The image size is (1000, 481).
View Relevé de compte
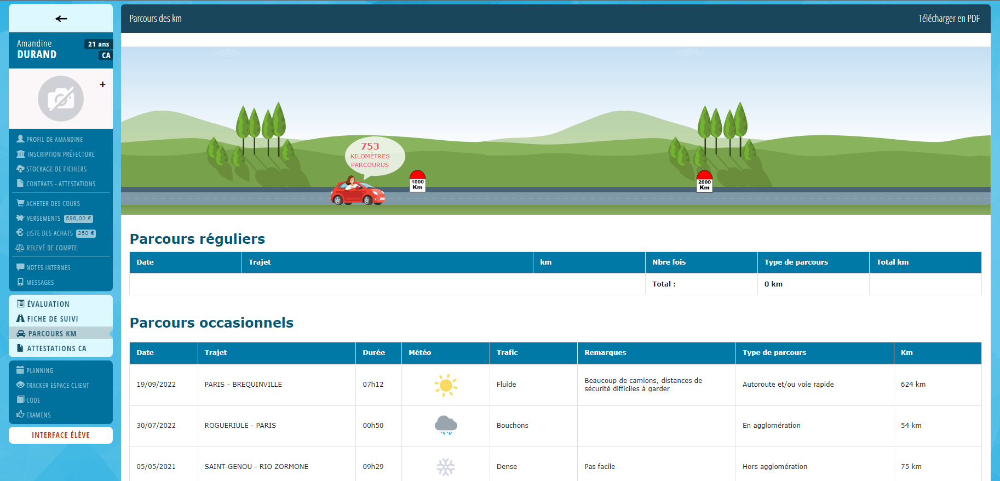[x=51, y=248]
